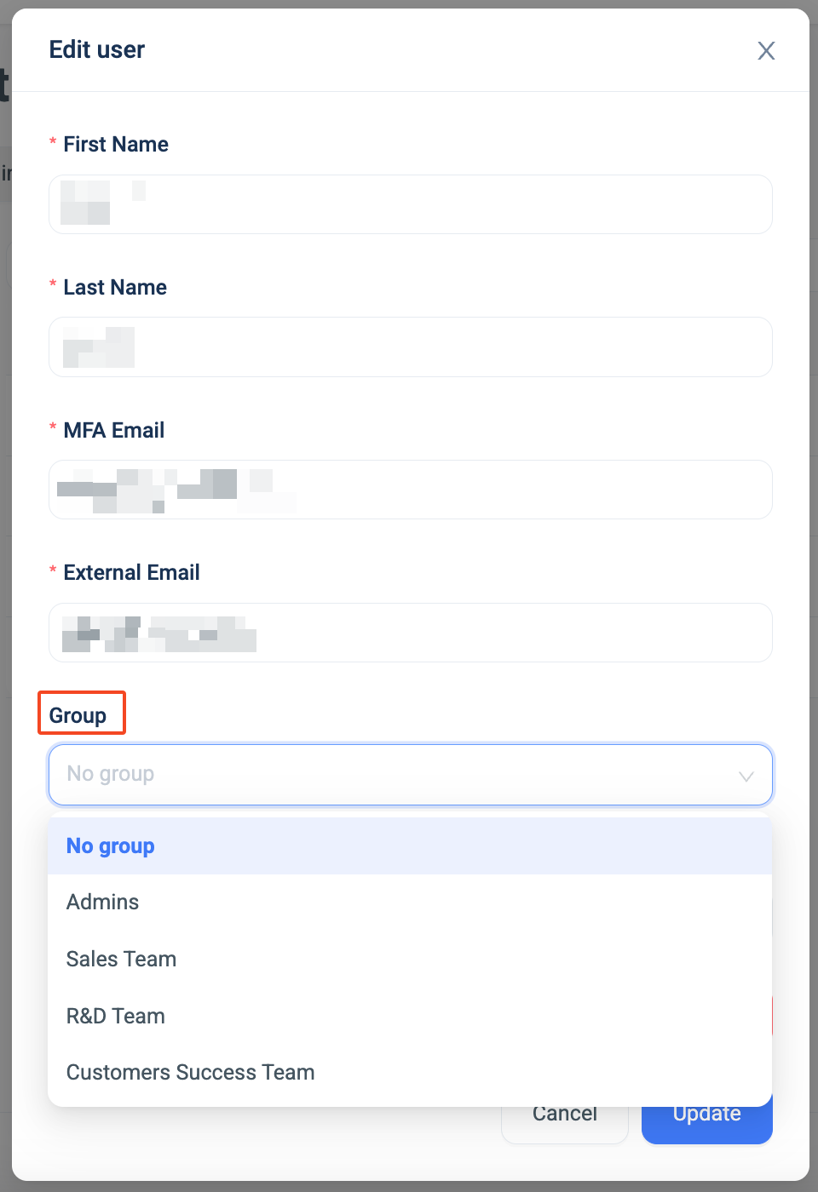
Task: Click the External Email label
Action: click(132, 572)
